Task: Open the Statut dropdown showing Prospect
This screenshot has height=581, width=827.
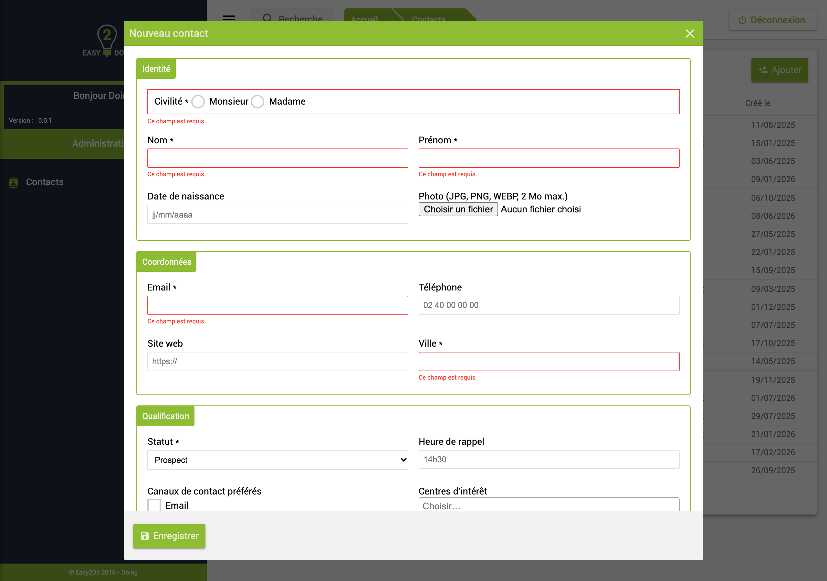Action: (278, 460)
